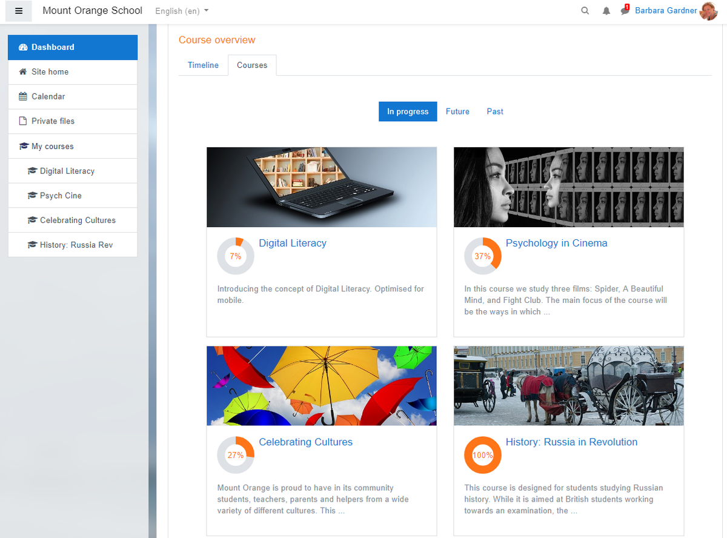Expand the My courses section
727x538 pixels.
53,146
